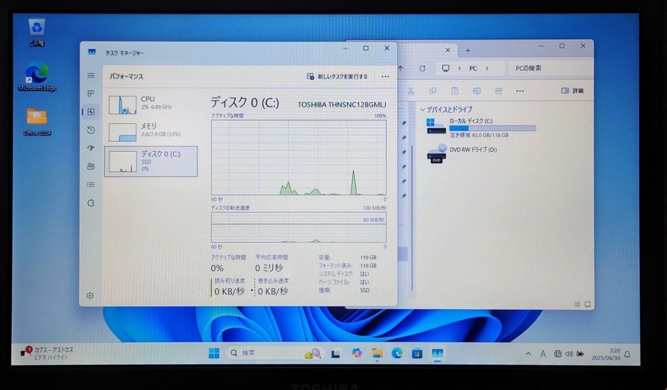Select the Paste icon in Explorer toolbar
The image size is (667, 390).
(455, 90)
